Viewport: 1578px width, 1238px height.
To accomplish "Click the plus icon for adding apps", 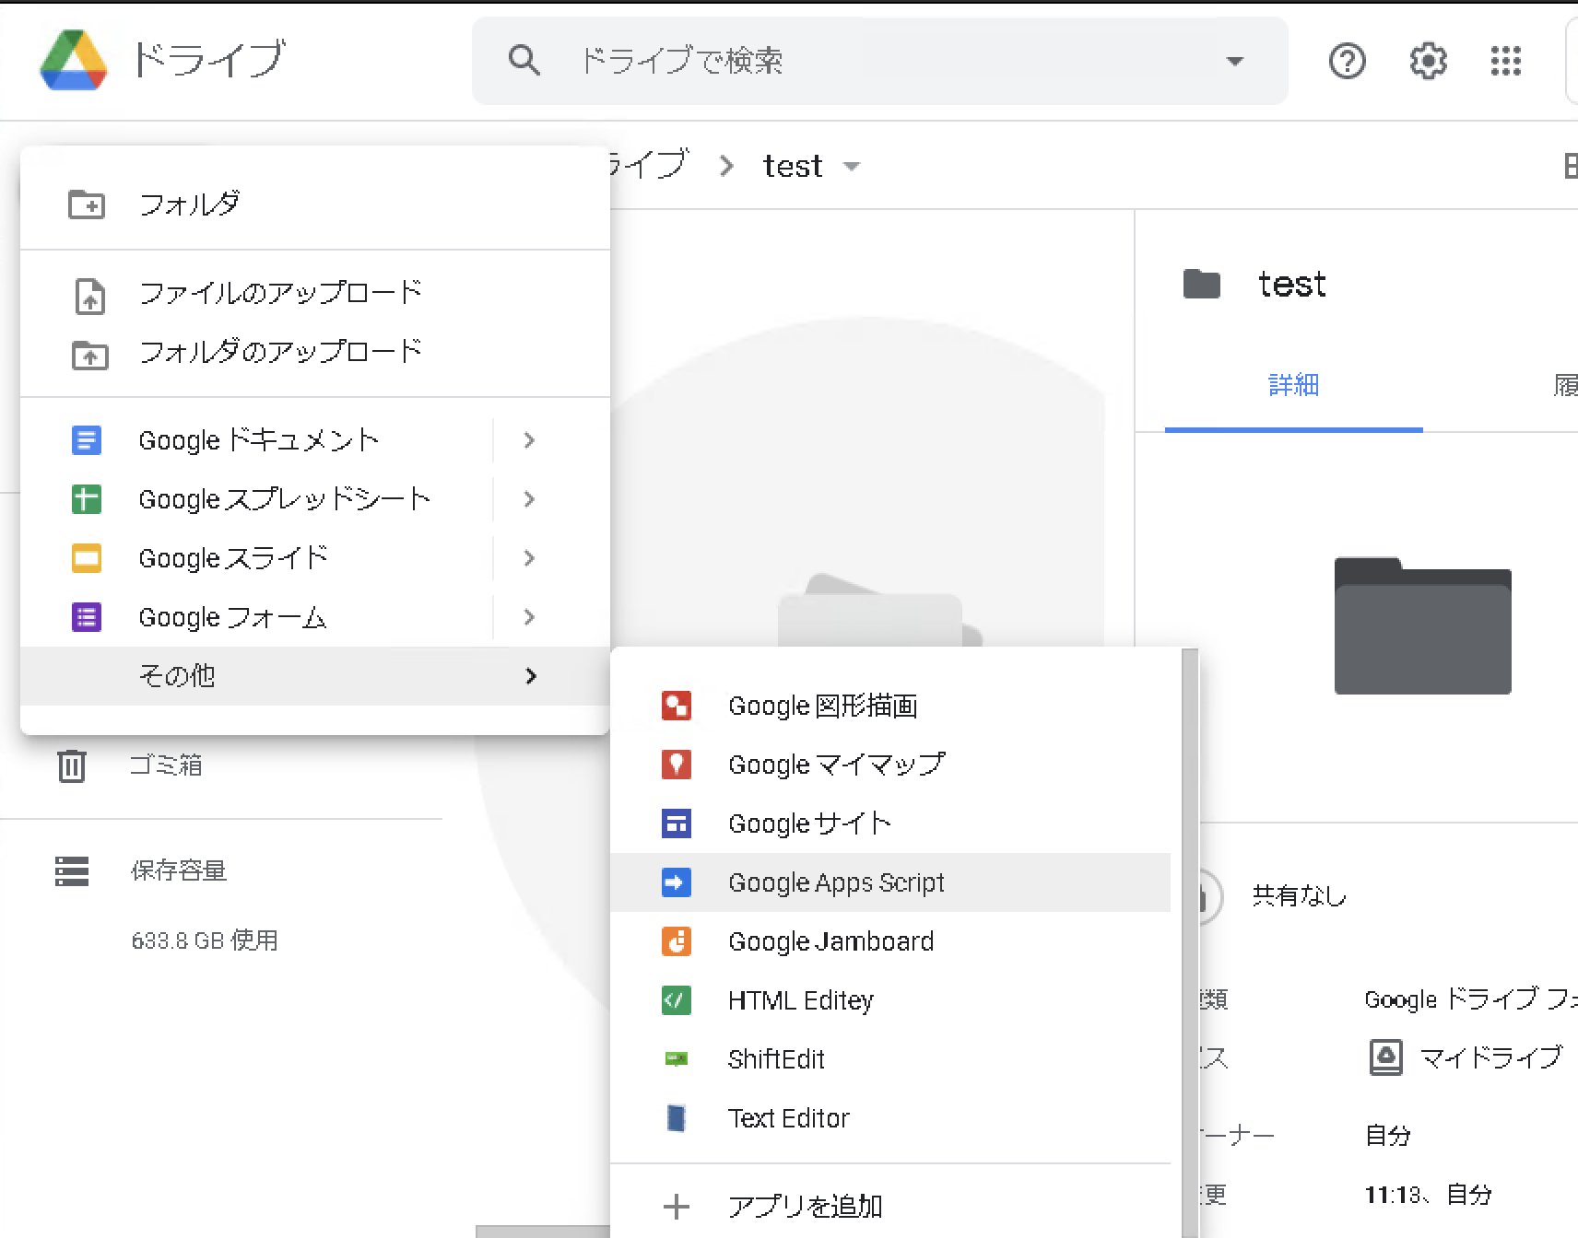I will click(x=677, y=1207).
